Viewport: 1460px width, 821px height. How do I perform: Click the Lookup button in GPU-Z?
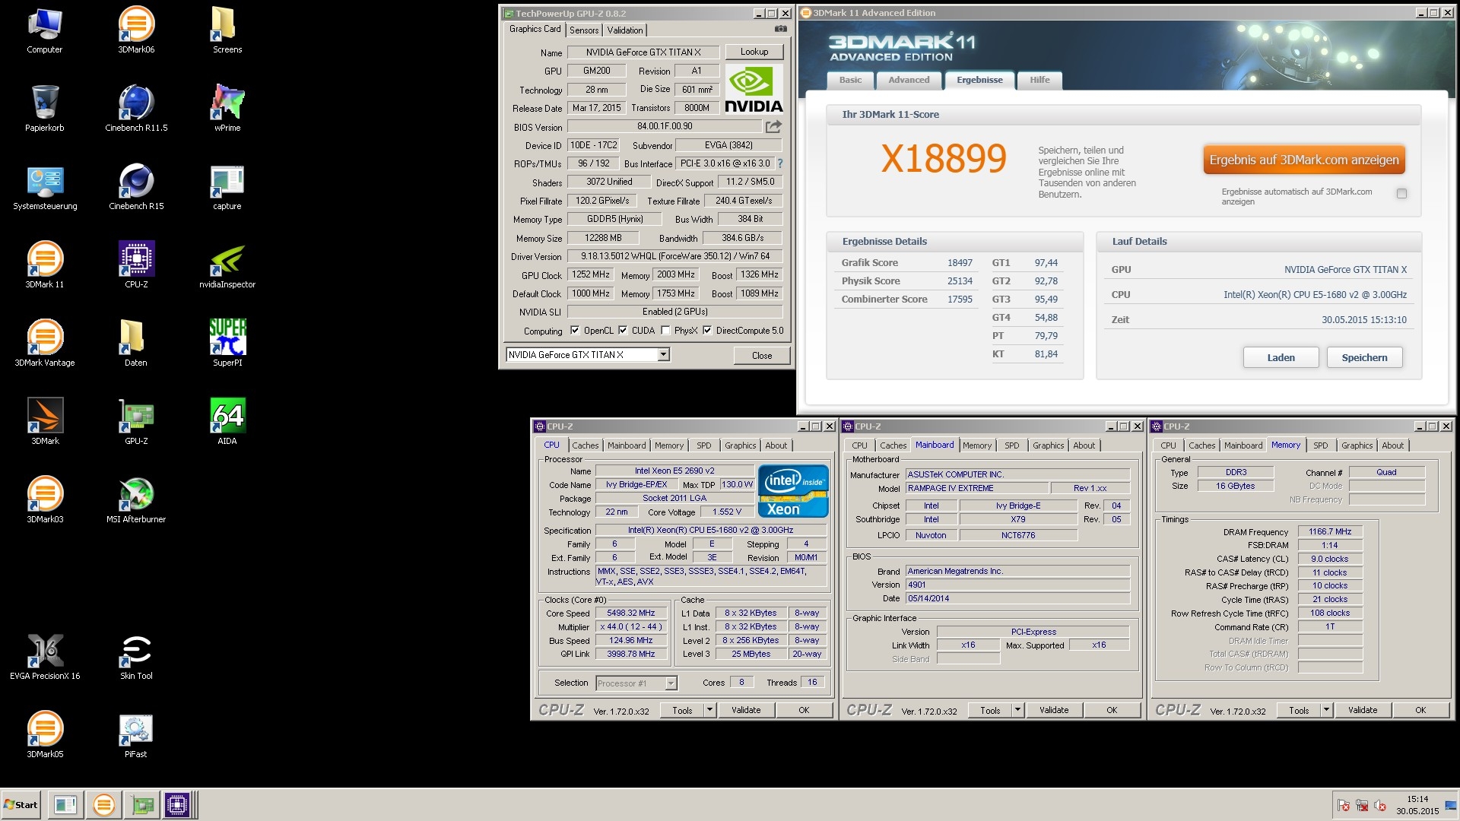click(754, 52)
